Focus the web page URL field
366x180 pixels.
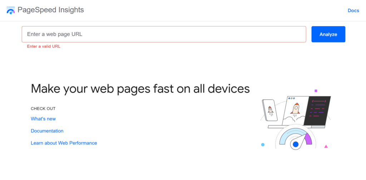point(164,34)
